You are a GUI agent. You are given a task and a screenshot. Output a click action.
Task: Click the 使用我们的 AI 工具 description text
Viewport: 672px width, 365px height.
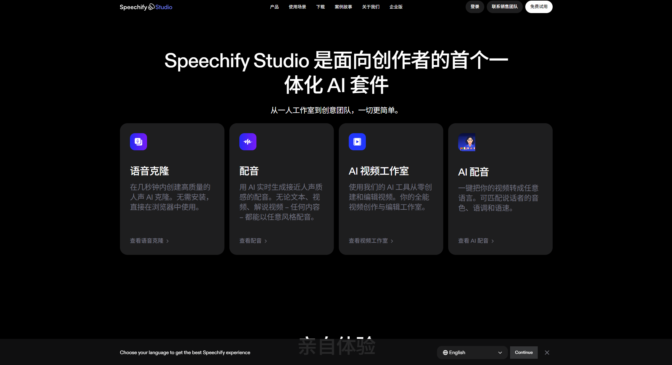[x=390, y=197]
